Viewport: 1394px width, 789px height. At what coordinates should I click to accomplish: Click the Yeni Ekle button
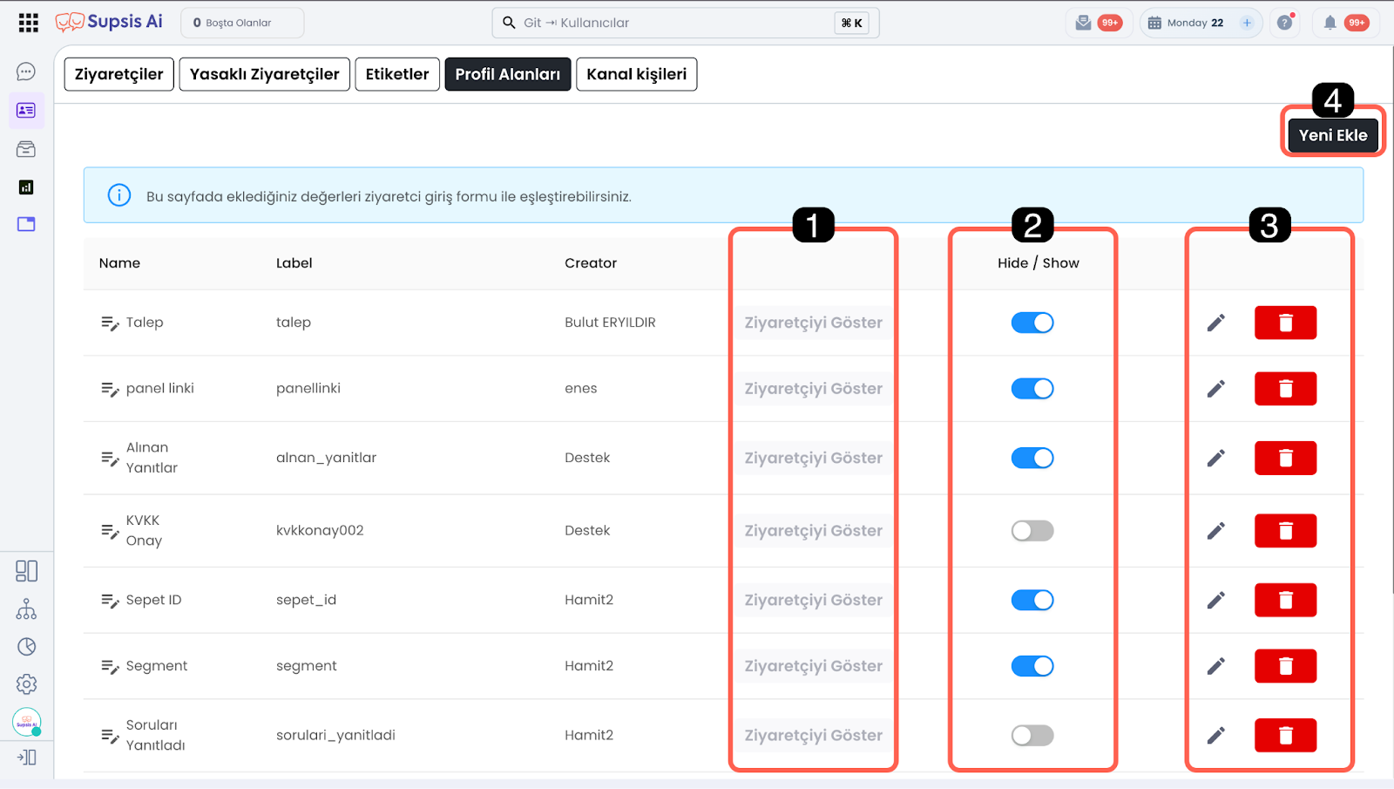[1332, 135]
